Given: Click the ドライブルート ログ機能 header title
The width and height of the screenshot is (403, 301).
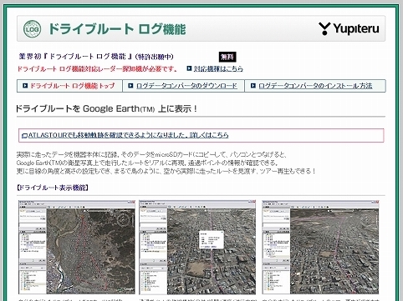Looking at the screenshot, I should [x=117, y=29].
